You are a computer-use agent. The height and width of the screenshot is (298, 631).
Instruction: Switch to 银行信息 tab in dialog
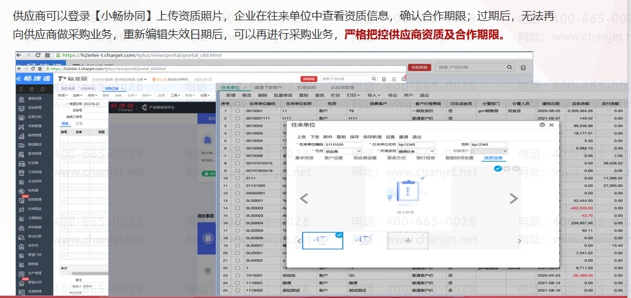[425, 158]
